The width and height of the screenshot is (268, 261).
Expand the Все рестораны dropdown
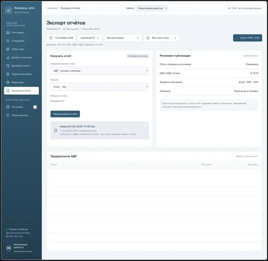(x=123, y=38)
